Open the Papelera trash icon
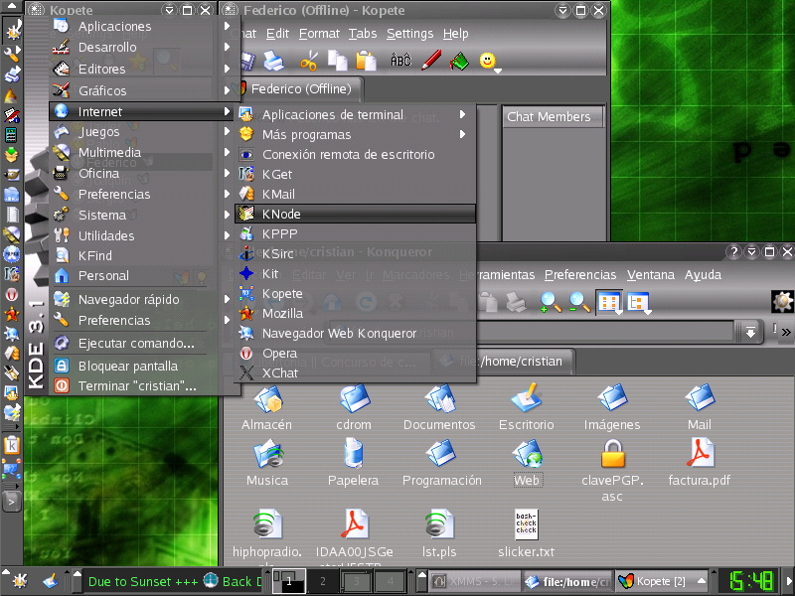The height and width of the screenshot is (596, 795). (354, 453)
